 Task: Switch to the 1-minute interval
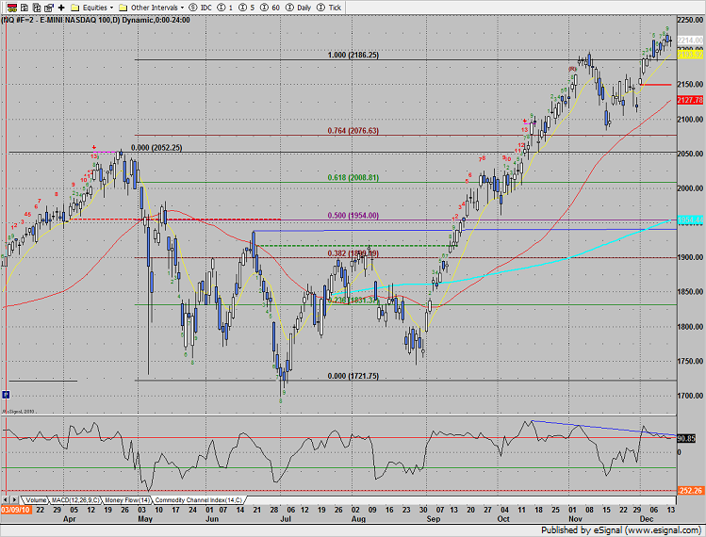click(225, 8)
